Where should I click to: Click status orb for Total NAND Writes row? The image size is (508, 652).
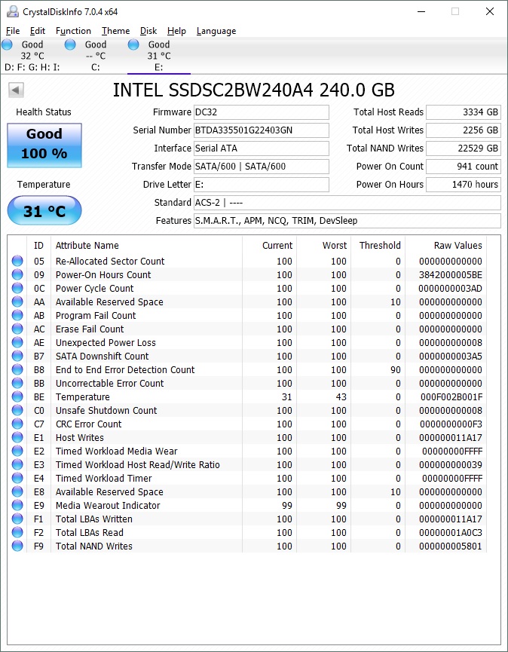(x=17, y=546)
